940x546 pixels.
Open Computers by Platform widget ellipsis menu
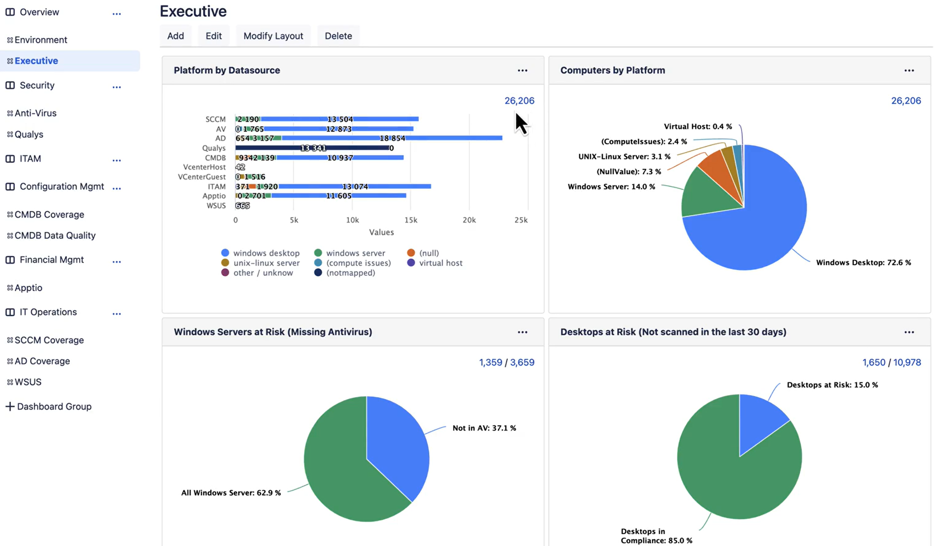coord(909,71)
